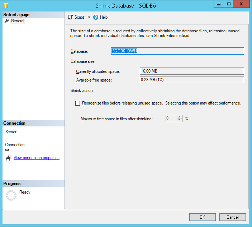
Task: Enable Reorganize files before releasing unused space
Action: 78,103
